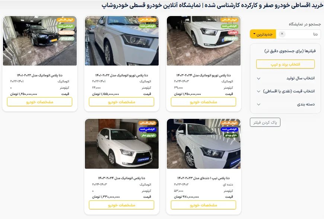
Task: Expand the دسته بندی filter
Action: [x=285, y=104]
